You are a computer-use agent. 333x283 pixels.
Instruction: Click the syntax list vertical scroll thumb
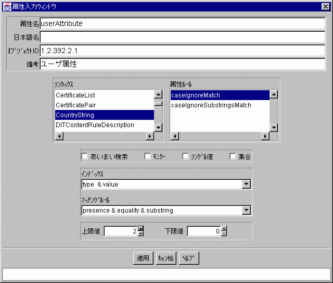tap(158, 104)
